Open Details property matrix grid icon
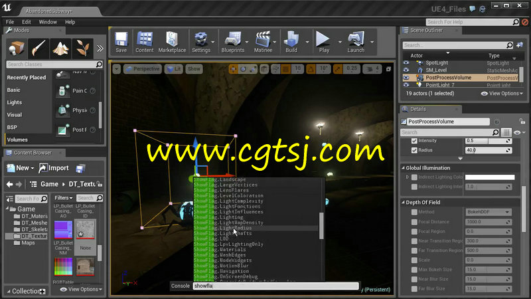This screenshot has width=531, height=299. (506, 132)
